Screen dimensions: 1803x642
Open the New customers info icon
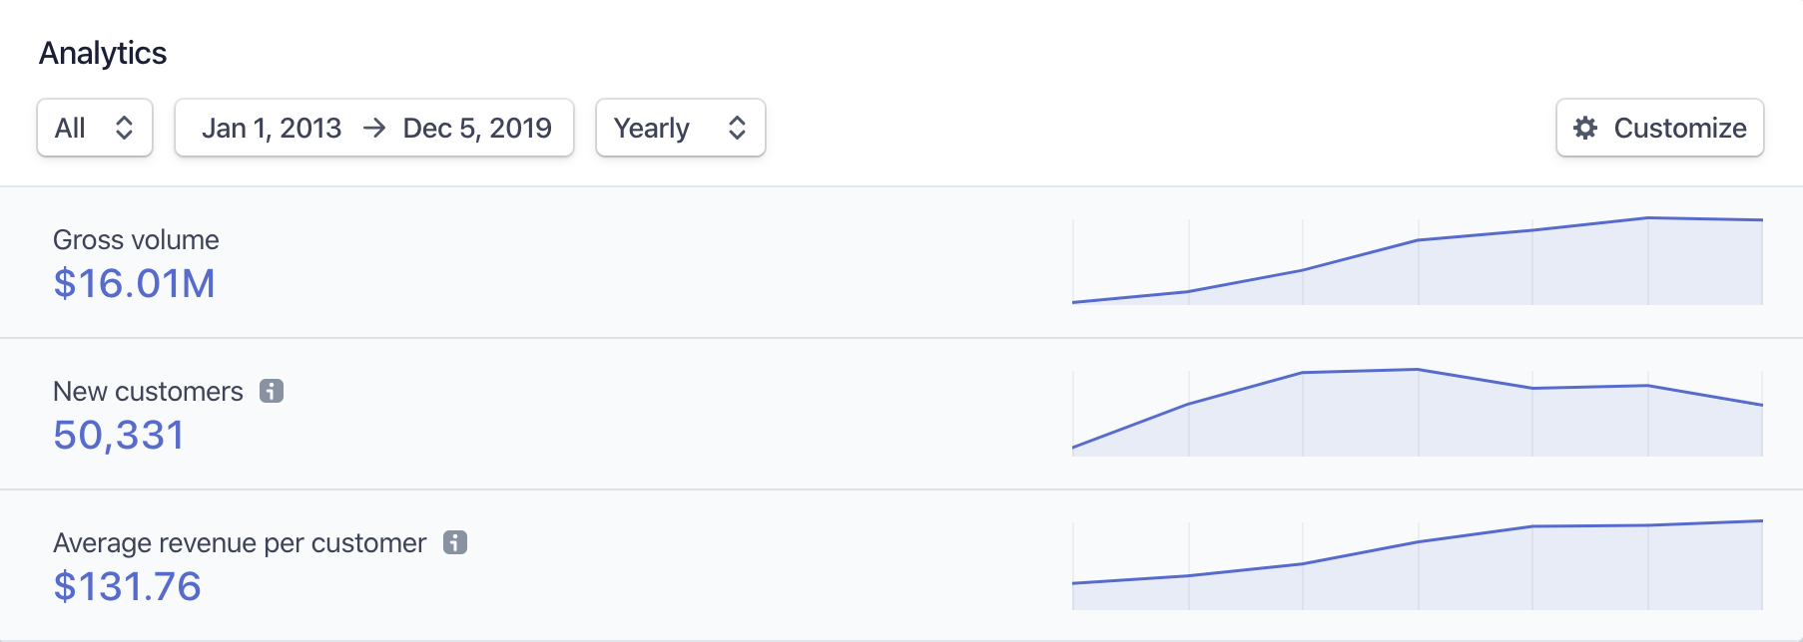point(272,391)
